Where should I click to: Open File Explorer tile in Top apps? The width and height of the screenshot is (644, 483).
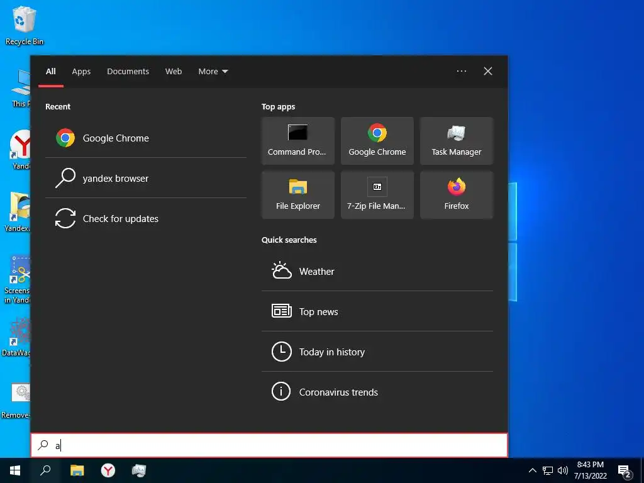(297, 195)
